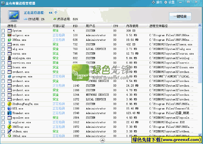Click the CPU usage indicator icon
The width and height of the screenshot is (203, 144).
click(25, 19)
